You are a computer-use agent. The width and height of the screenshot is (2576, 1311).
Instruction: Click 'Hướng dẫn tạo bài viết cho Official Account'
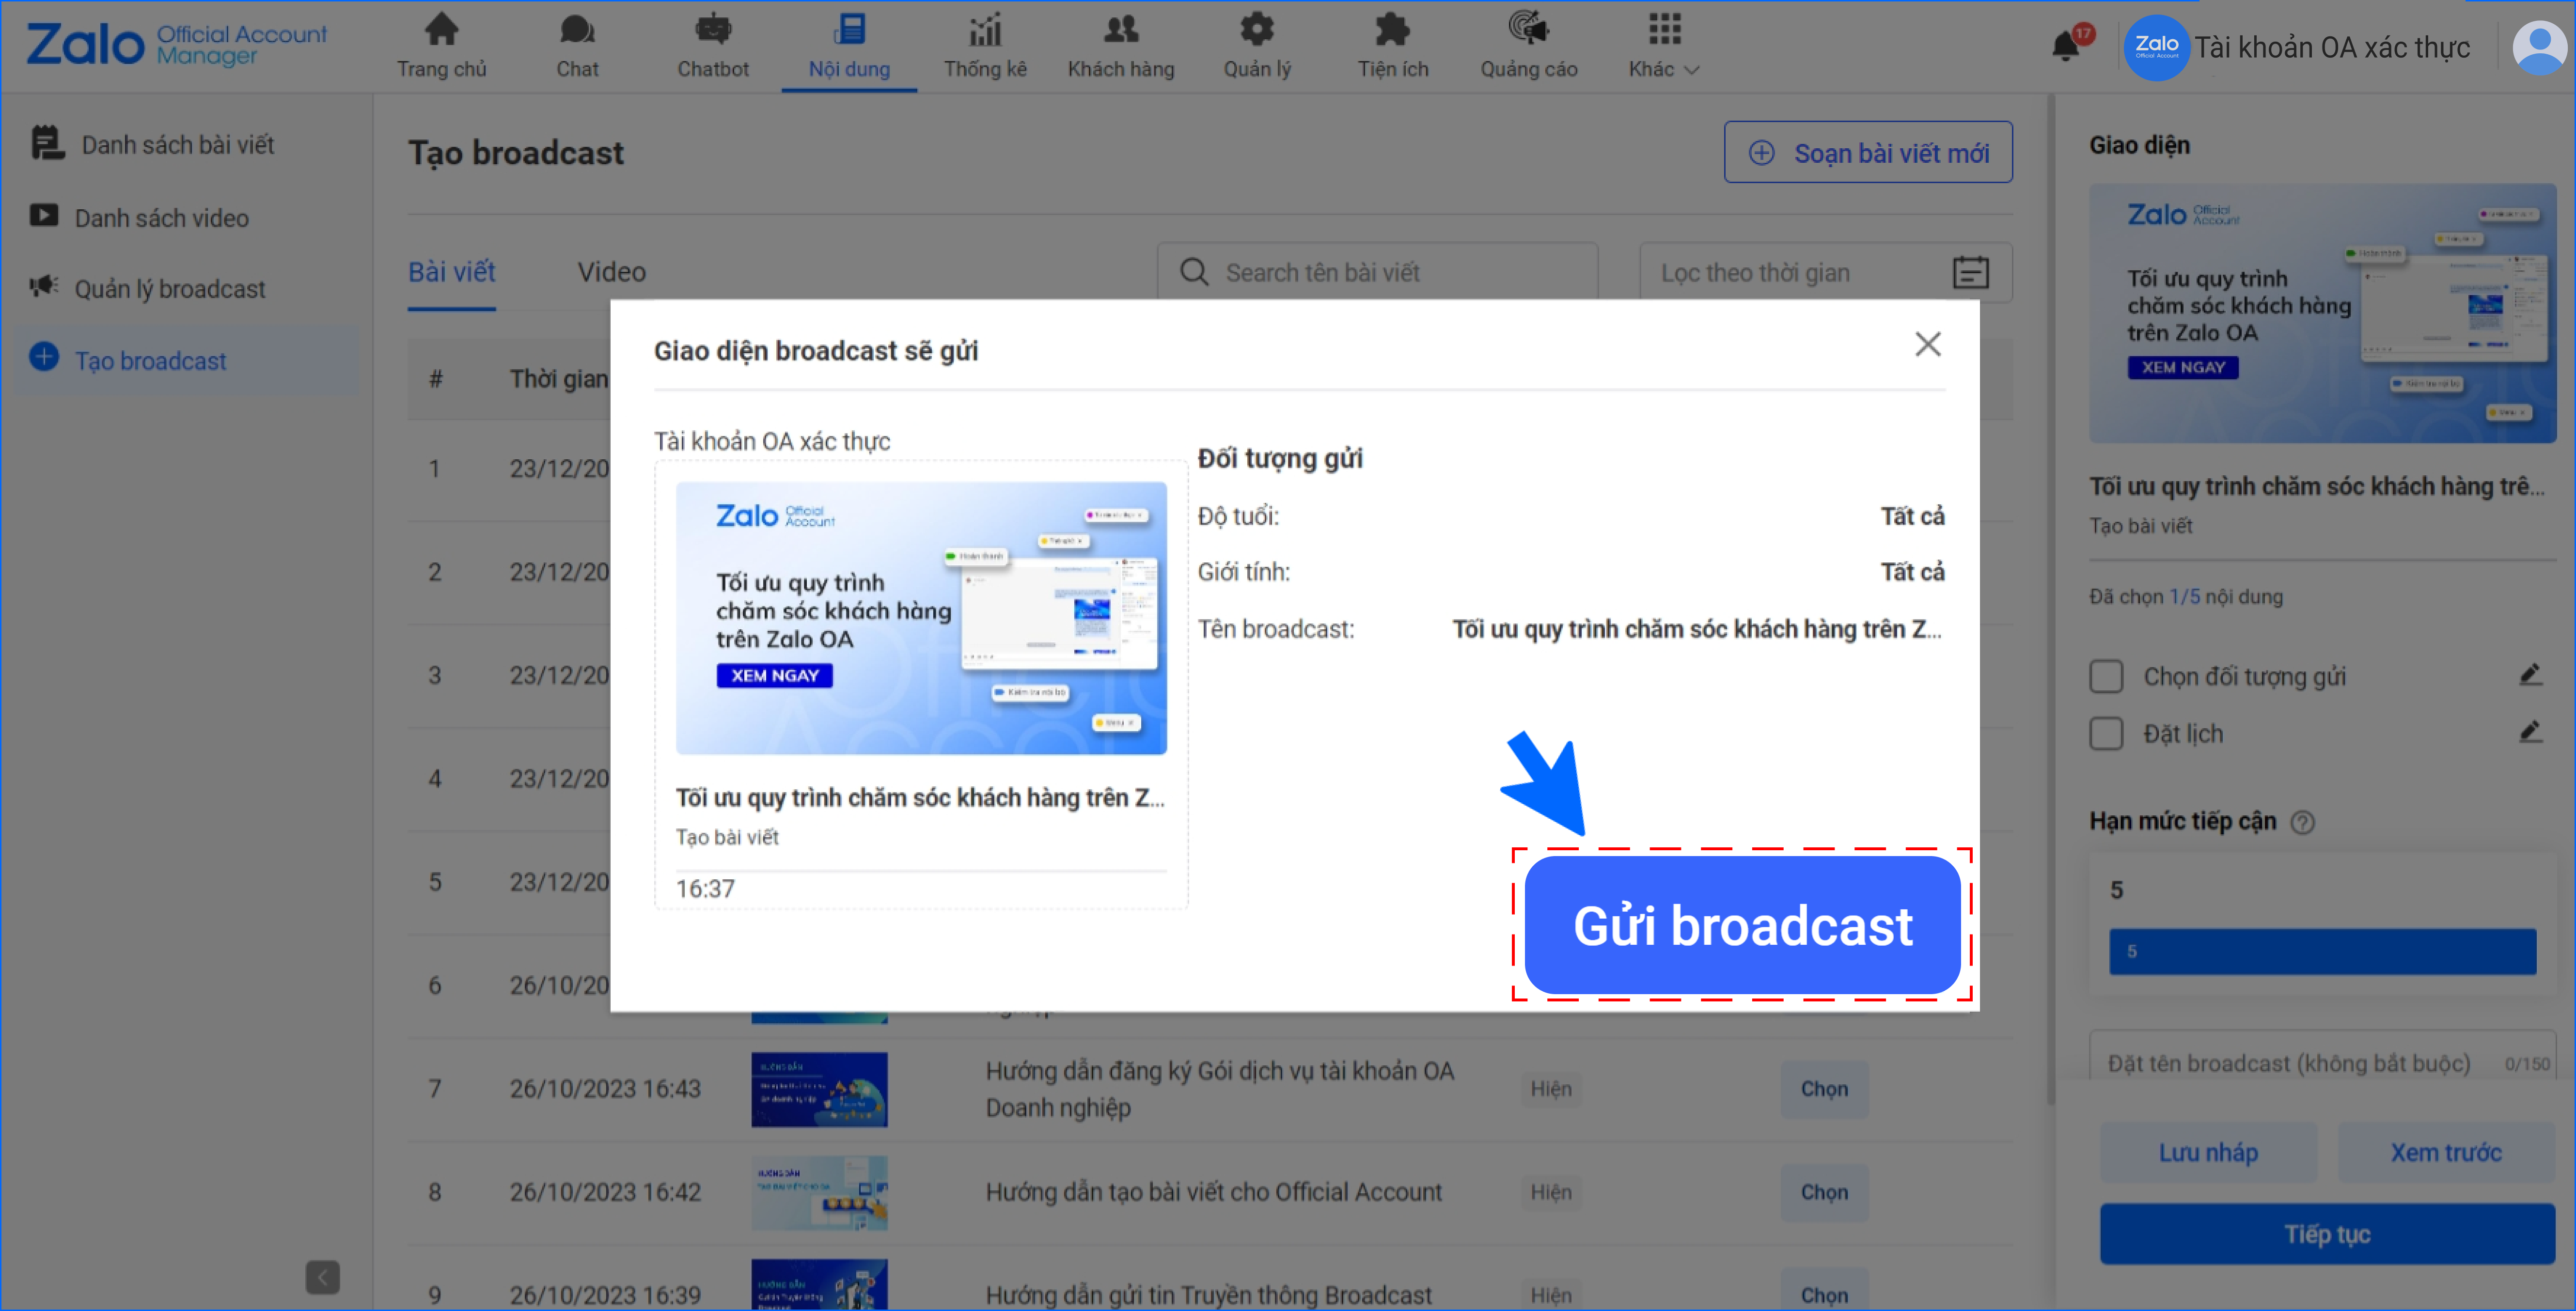(x=1213, y=1192)
